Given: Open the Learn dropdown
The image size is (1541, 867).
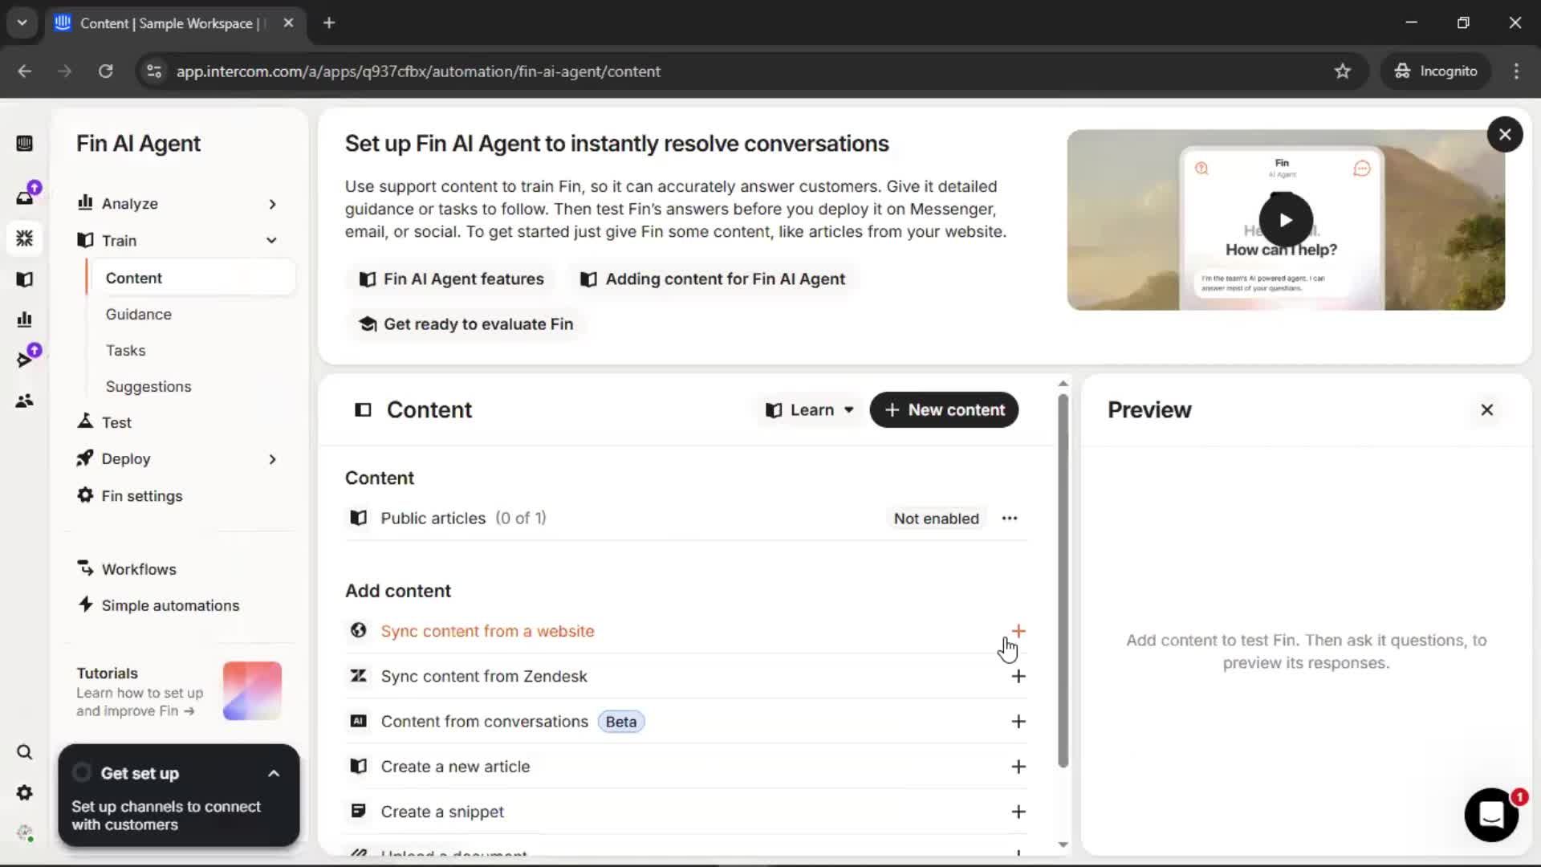Looking at the screenshot, I should [809, 410].
